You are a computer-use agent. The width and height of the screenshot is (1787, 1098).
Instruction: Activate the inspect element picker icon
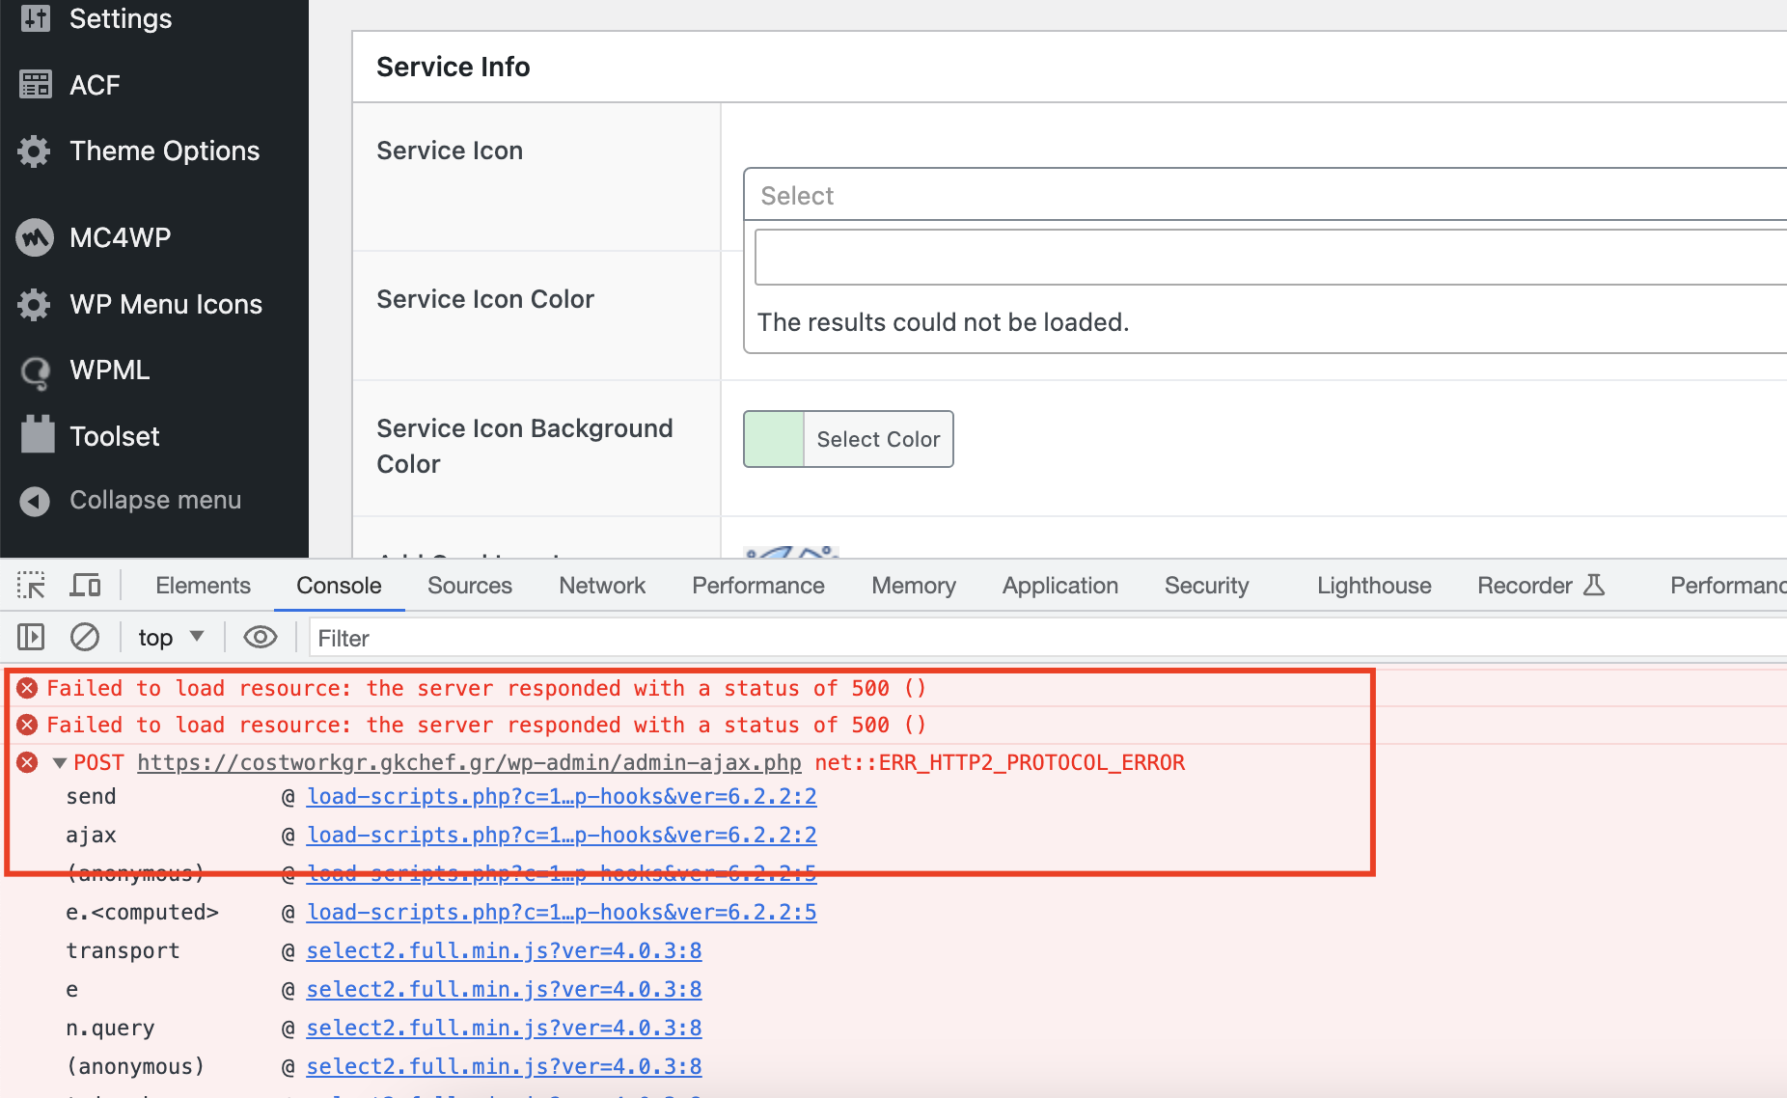pos(31,586)
